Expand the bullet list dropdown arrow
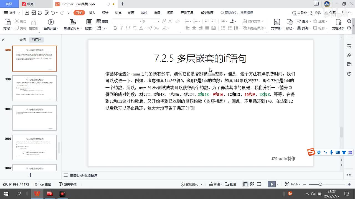 (190, 21)
